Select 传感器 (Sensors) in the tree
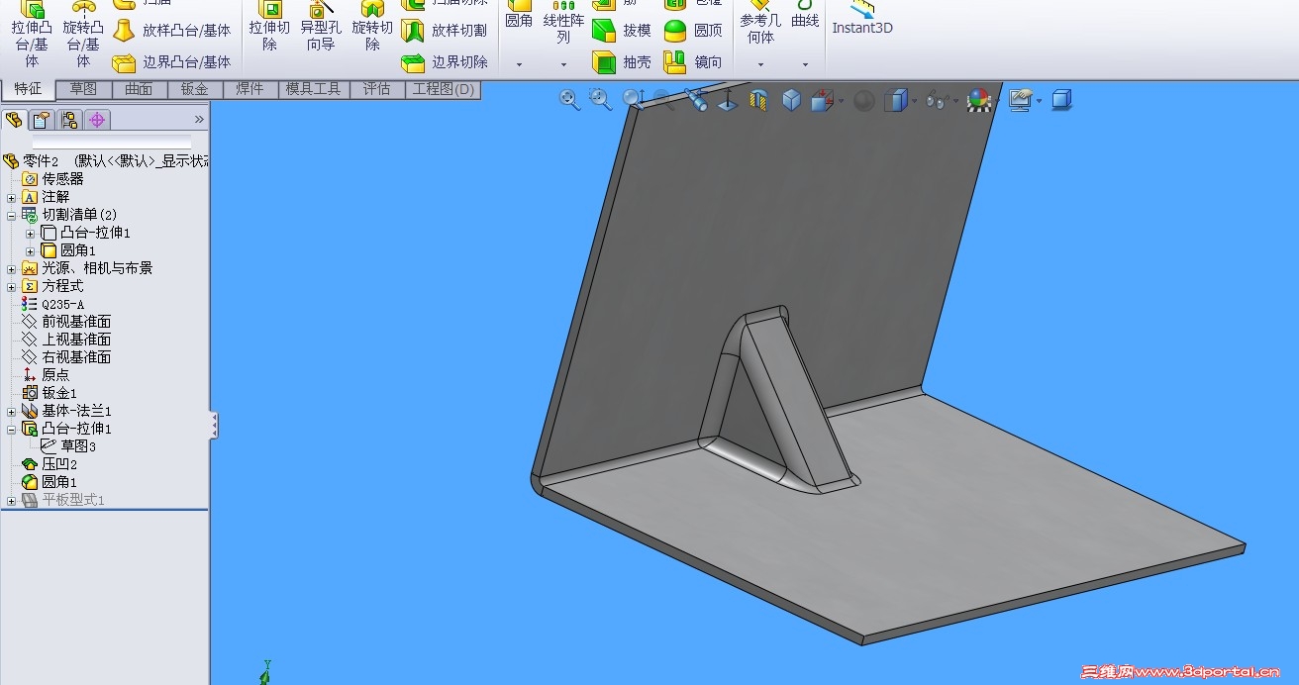Screen dimensions: 1299x685 click(52, 179)
